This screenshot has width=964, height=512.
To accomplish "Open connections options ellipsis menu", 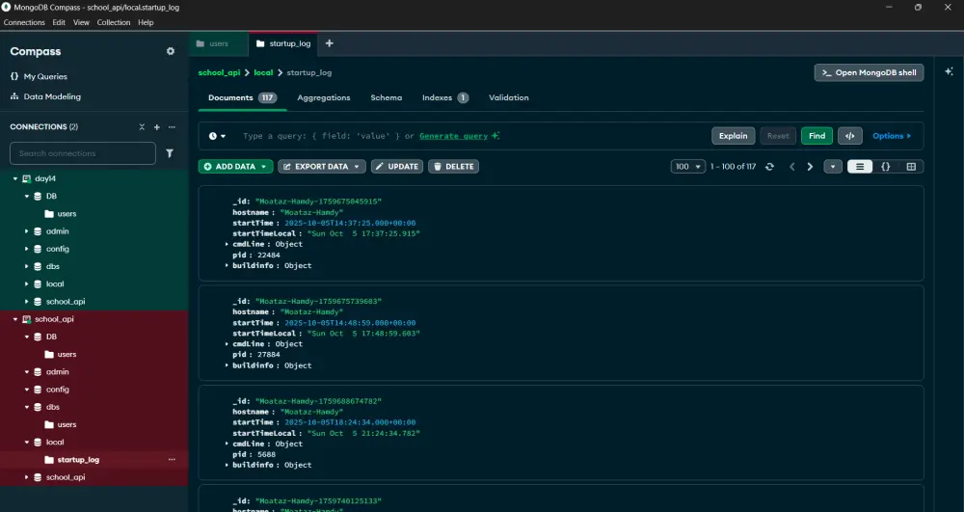I will (172, 126).
